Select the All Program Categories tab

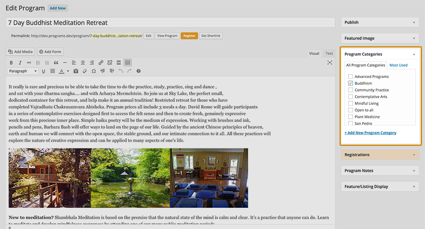coord(365,65)
